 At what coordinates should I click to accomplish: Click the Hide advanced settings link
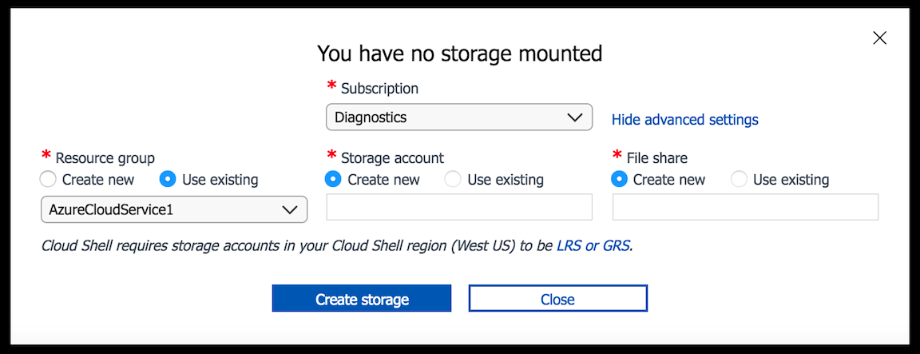684,120
